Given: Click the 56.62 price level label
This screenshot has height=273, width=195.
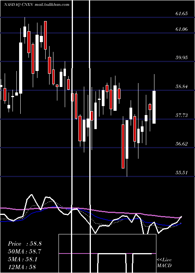Looking at the screenshot, I should (182, 144).
